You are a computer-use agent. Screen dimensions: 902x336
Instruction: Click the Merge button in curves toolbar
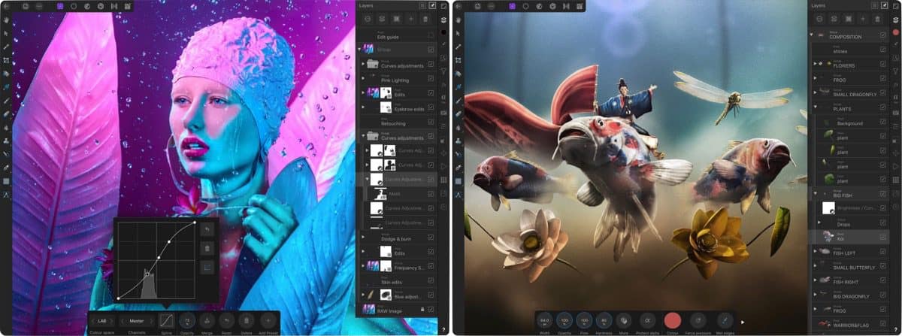[206, 320]
